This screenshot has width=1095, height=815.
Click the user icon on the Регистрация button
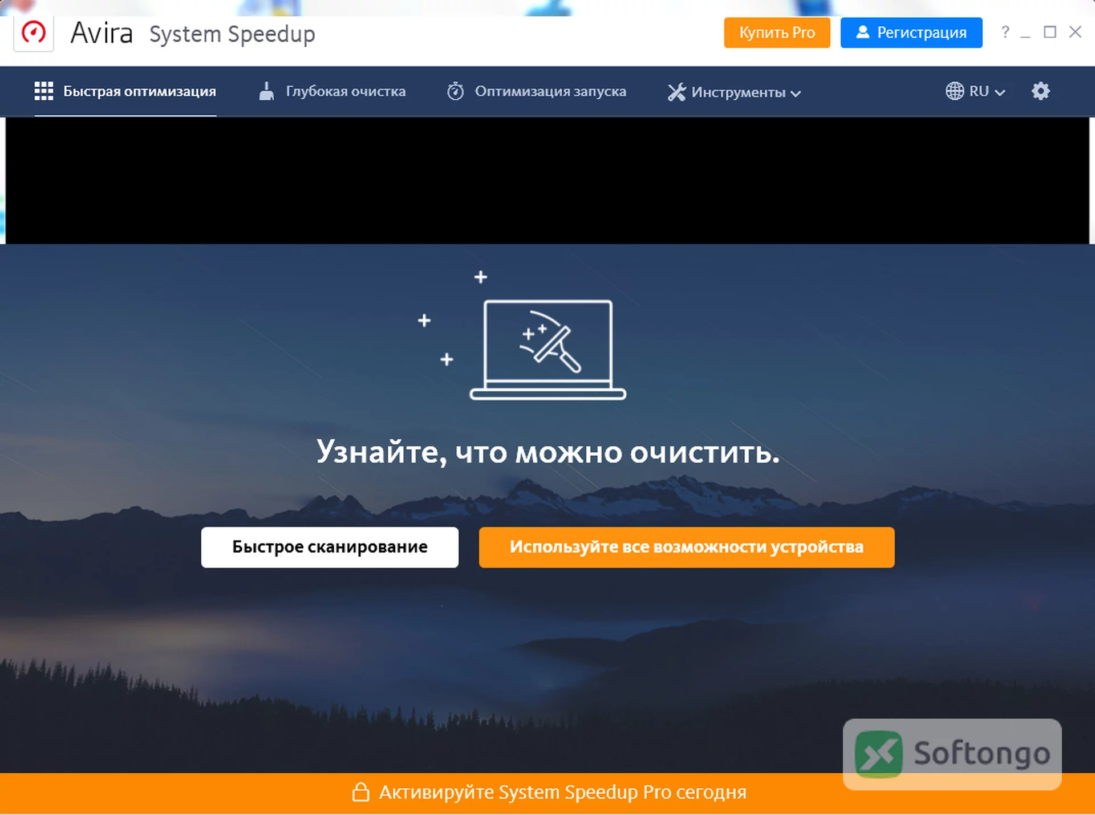[863, 32]
